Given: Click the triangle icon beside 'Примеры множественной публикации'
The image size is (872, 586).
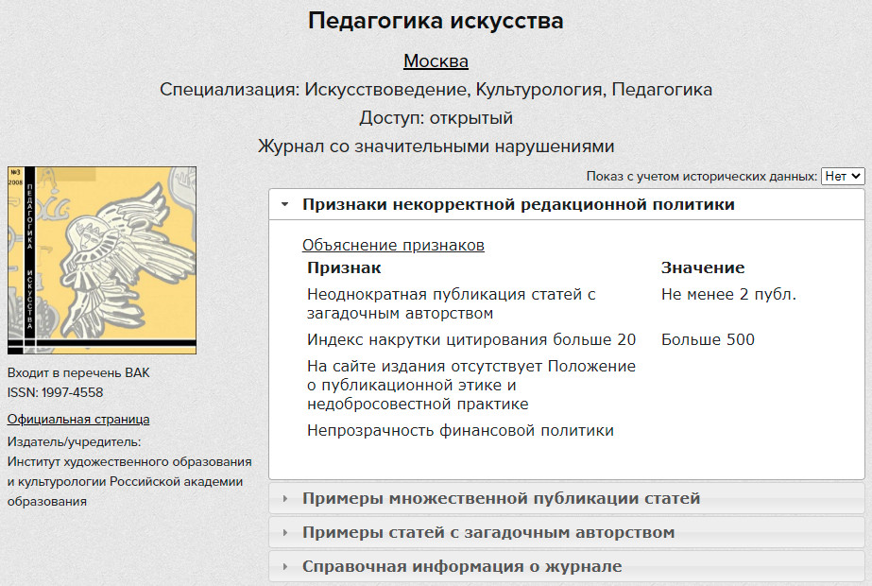Looking at the screenshot, I should [284, 499].
